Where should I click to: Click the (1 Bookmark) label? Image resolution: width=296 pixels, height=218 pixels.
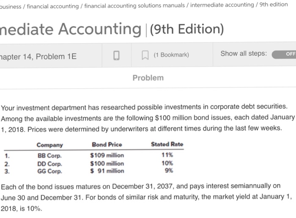pos(171,55)
